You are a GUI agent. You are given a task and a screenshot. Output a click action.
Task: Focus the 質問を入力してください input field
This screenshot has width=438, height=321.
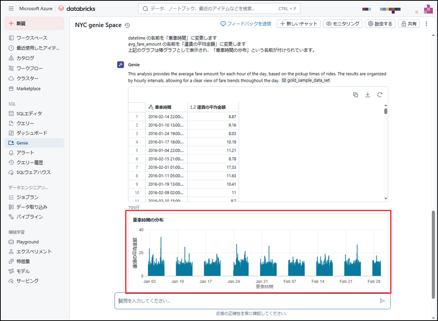pos(246,301)
